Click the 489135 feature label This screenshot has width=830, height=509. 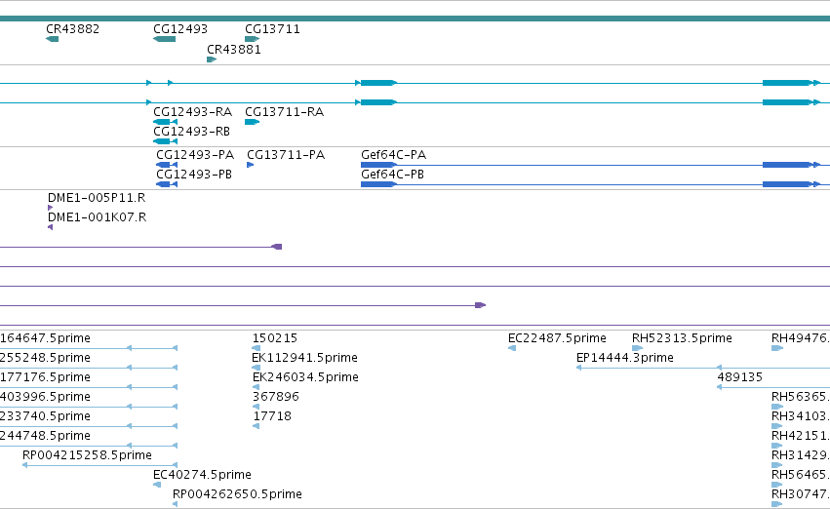(739, 377)
